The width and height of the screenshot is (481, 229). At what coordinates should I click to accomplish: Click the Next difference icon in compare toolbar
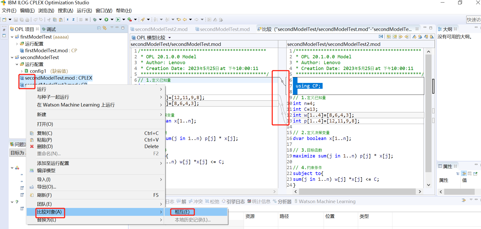click(414, 37)
